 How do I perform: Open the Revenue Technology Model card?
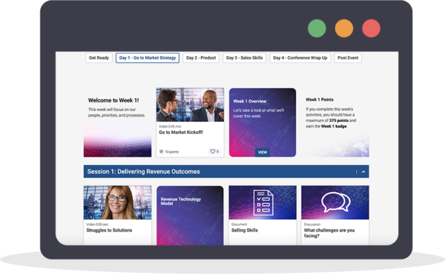pyautogui.click(x=190, y=216)
